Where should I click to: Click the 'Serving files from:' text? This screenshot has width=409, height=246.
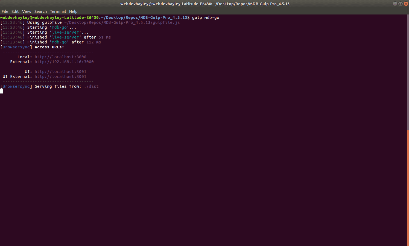click(58, 86)
